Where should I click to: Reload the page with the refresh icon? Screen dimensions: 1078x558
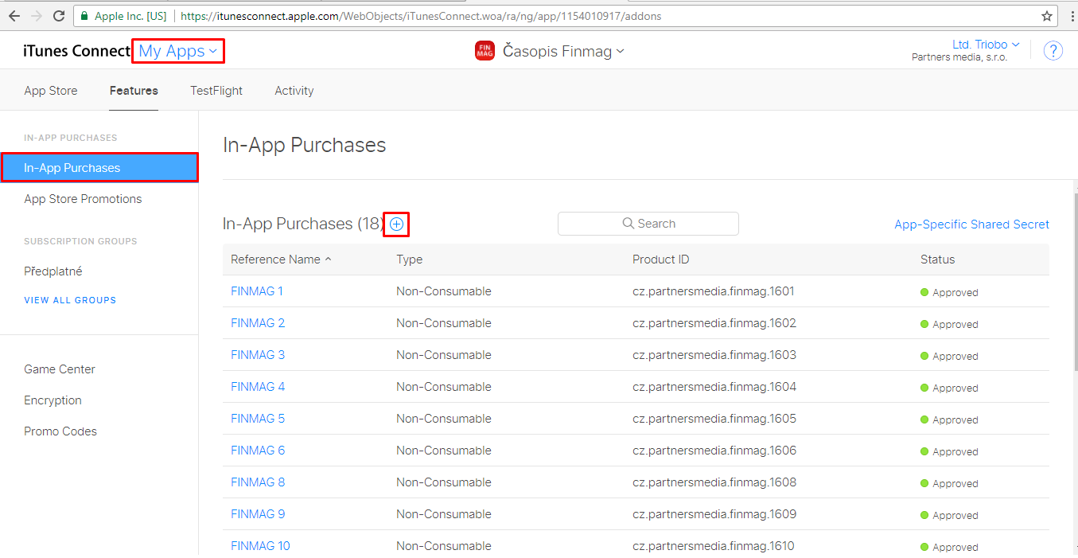(59, 16)
